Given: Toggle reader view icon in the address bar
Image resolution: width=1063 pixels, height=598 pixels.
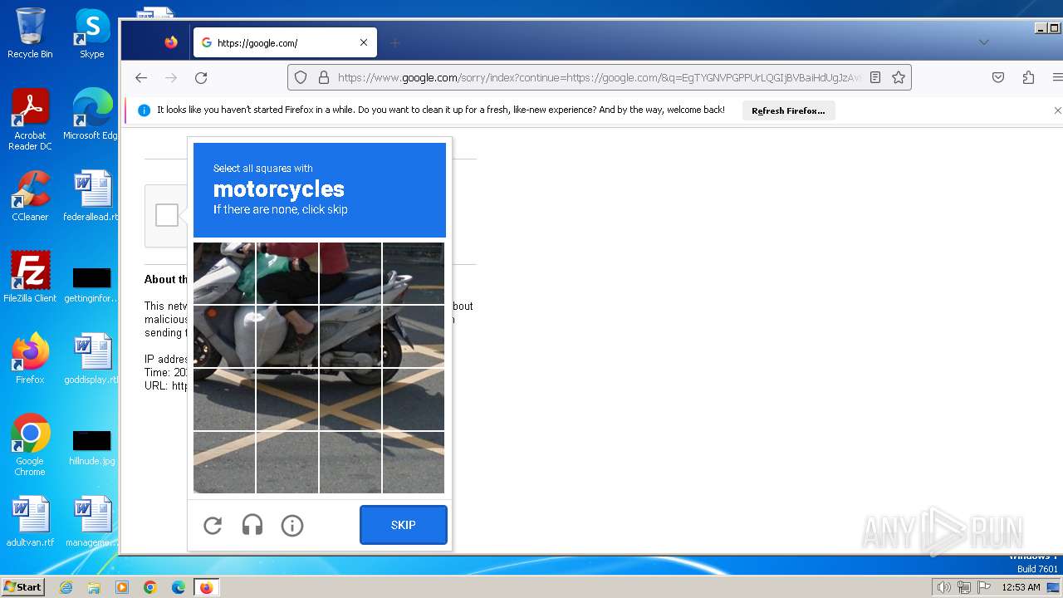Looking at the screenshot, I should [875, 77].
